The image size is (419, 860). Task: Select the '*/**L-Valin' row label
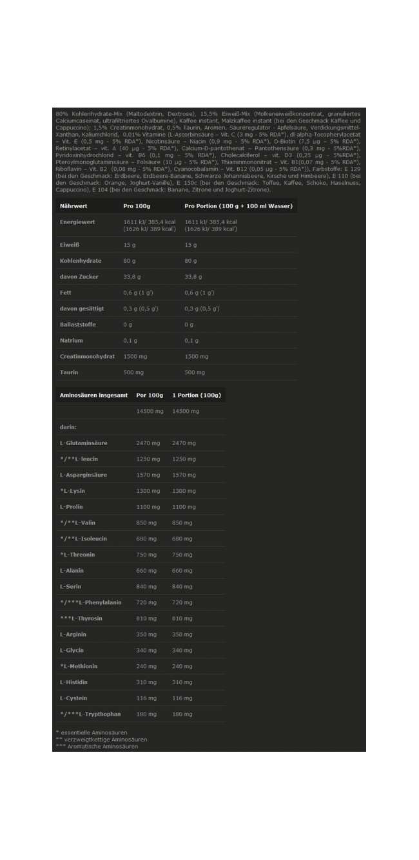click(77, 522)
